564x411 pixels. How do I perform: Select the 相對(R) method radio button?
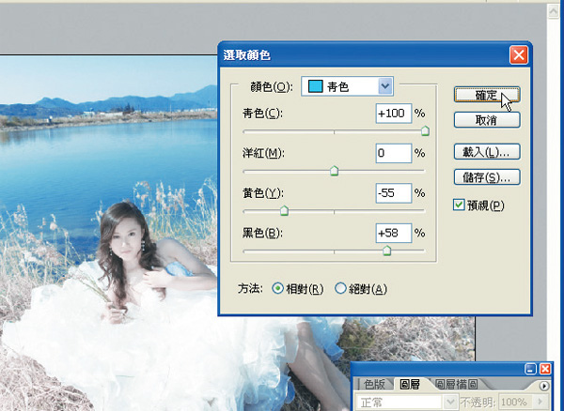click(x=277, y=288)
